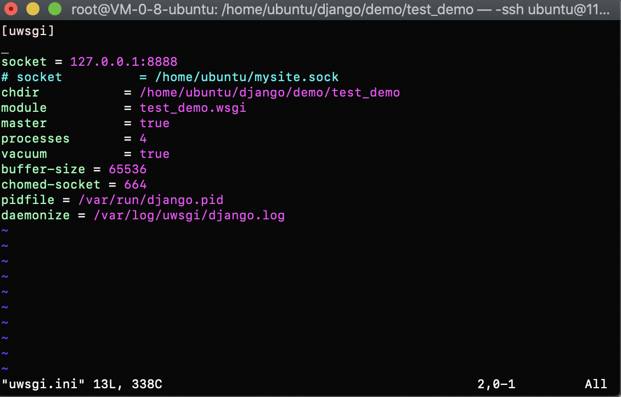Click the value test_demo.wsgi
The image size is (621, 397).
[x=193, y=107]
